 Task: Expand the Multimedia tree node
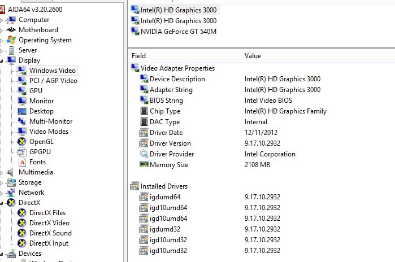point(2,173)
